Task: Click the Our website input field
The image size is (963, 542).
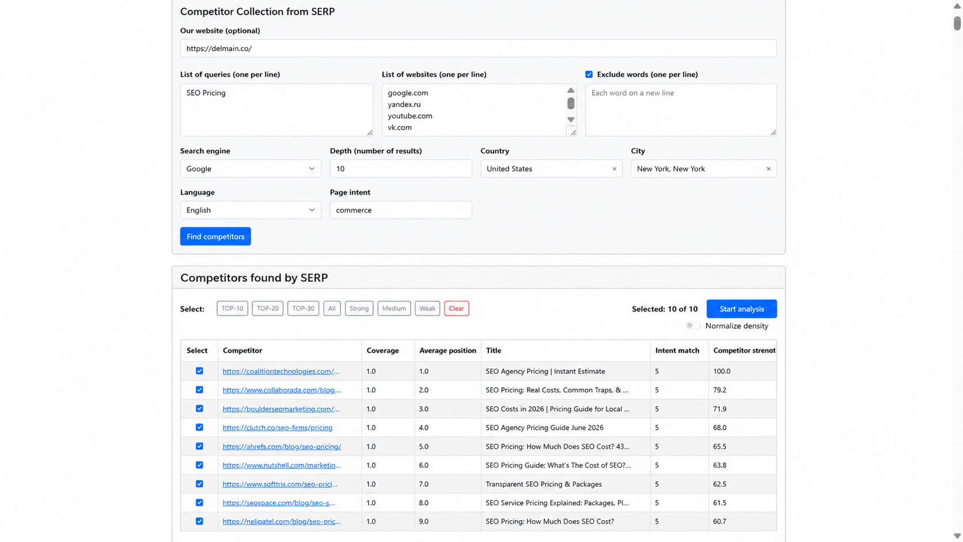Action: [x=478, y=48]
